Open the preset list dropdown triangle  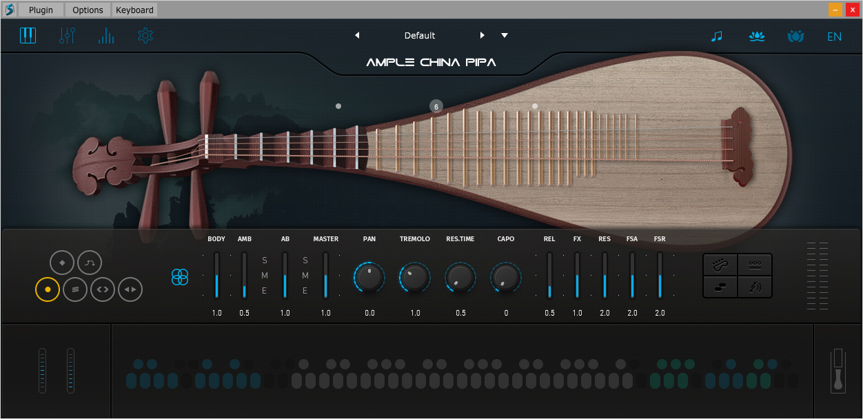pos(505,35)
